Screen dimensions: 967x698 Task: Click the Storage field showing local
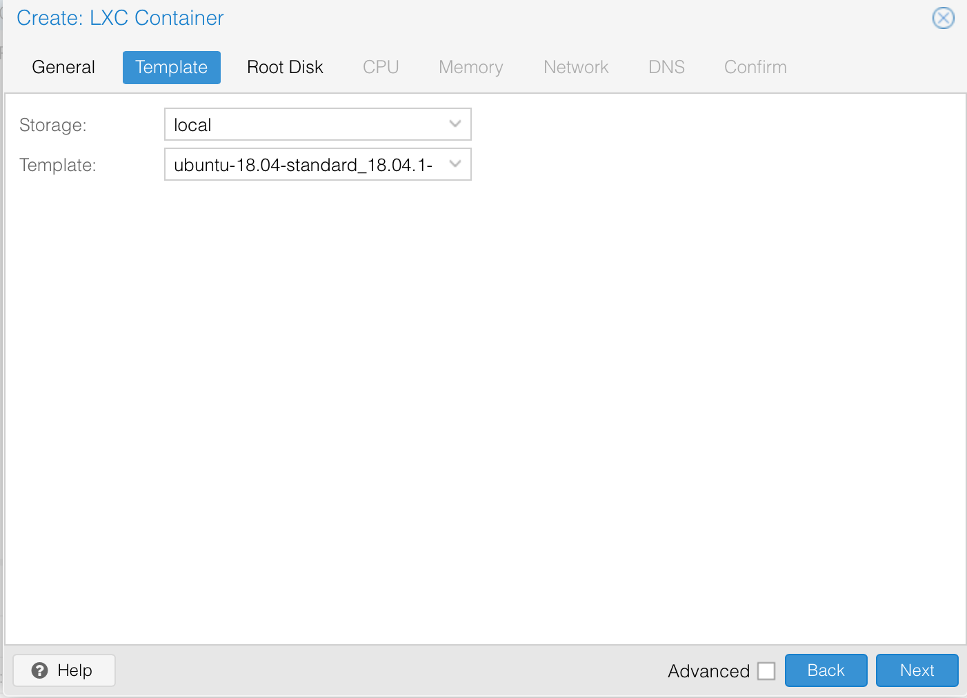coord(303,125)
